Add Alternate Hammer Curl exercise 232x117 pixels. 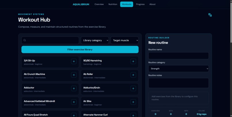tap(133, 115)
